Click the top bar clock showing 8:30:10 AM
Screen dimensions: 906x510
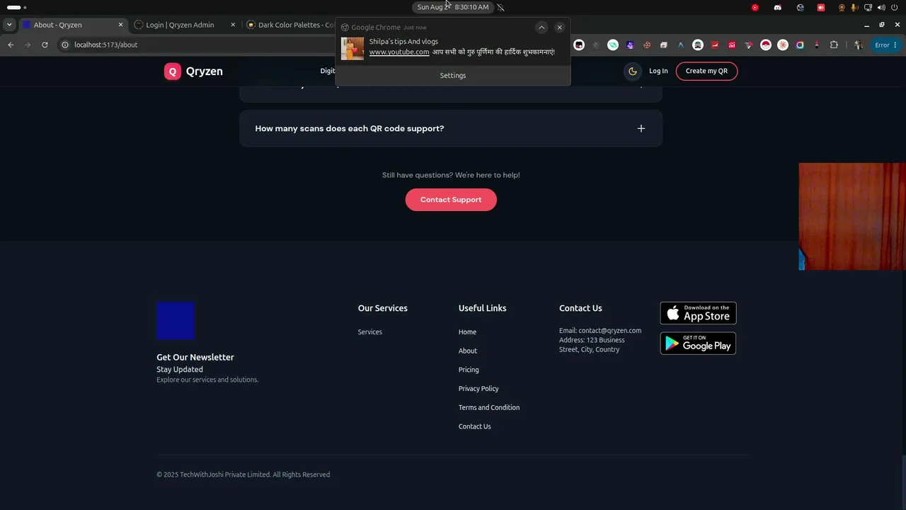(453, 7)
